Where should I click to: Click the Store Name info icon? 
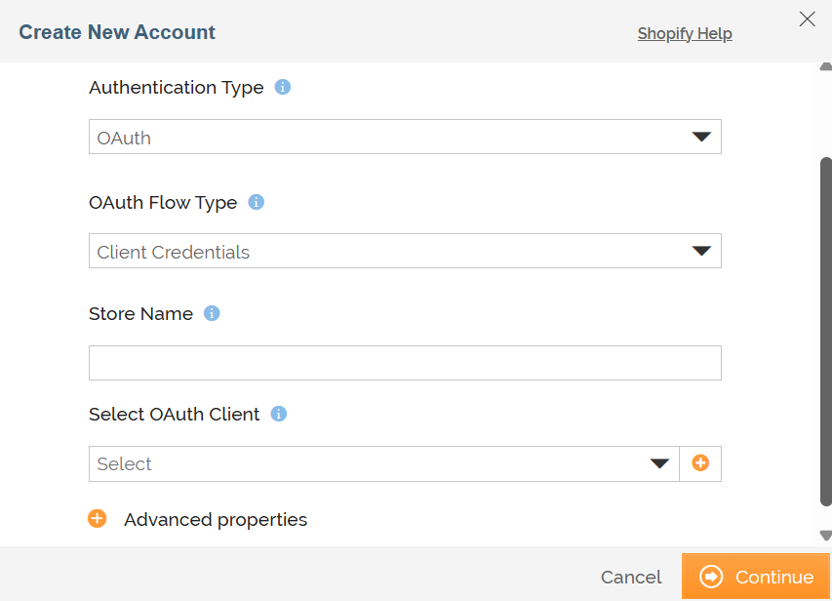click(x=212, y=313)
